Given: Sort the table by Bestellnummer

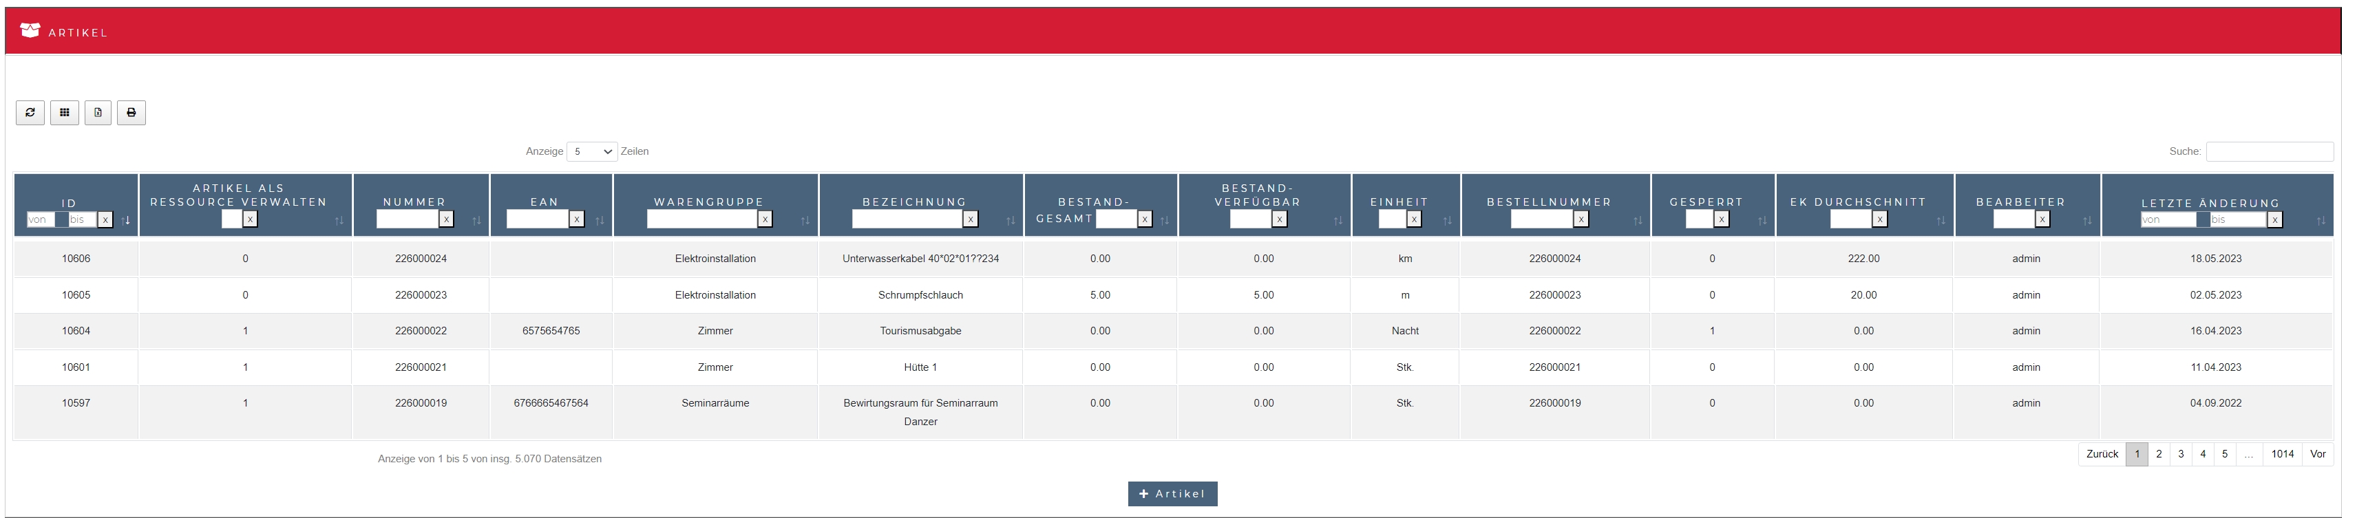Looking at the screenshot, I should [x=1638, y=220].
